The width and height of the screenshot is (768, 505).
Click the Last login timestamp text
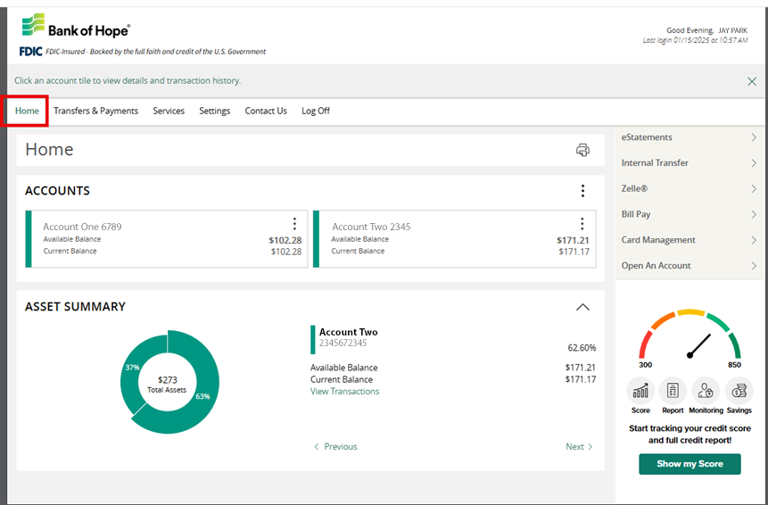click(695, 40)
